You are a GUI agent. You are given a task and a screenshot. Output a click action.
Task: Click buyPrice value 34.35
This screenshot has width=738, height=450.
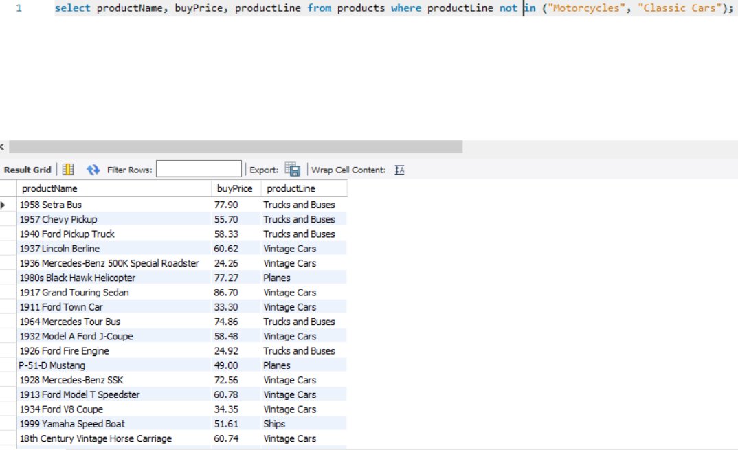[236, 409]
